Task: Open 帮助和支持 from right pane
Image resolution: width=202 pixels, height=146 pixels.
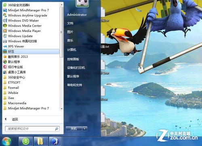Action: pos(74,85)
